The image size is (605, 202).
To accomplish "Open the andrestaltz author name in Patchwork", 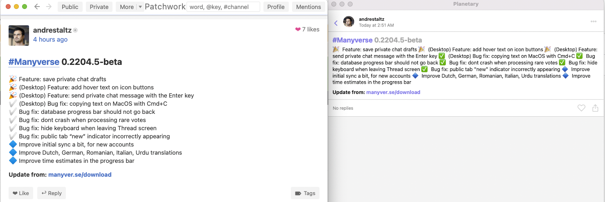I will [x=52, y=30].
